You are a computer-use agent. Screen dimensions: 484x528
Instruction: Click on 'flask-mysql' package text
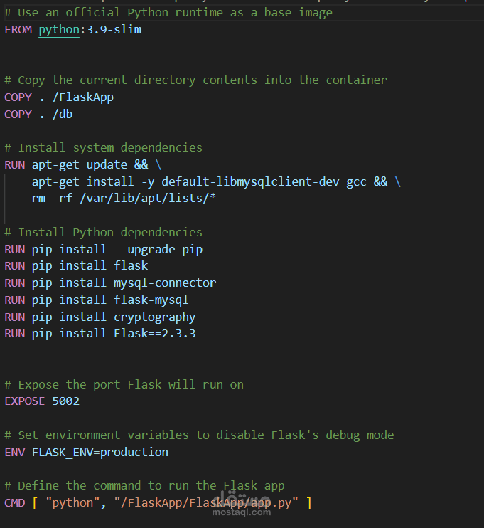coord(151,300)
